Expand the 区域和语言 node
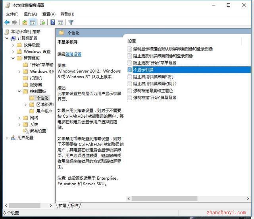Image resolution: width=254 pixels, height=219 pixels. [25, 105]
